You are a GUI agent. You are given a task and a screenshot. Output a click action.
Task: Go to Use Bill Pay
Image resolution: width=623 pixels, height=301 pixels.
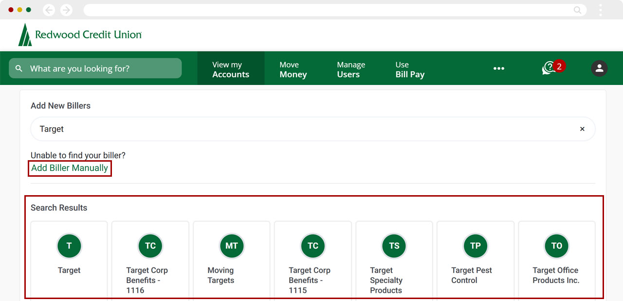(x=410, y=69)
